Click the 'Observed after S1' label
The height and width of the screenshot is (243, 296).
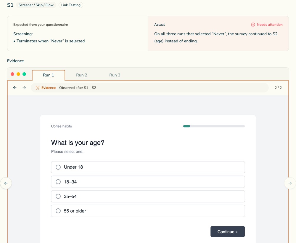pos(74,88)
